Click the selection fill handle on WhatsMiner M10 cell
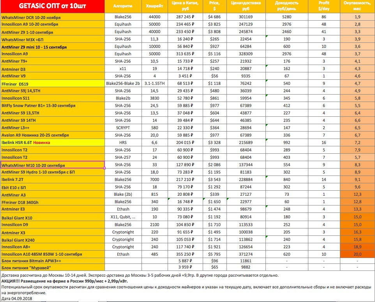The width and height of the screenshot is (375, 302). [x=104, y=168]
